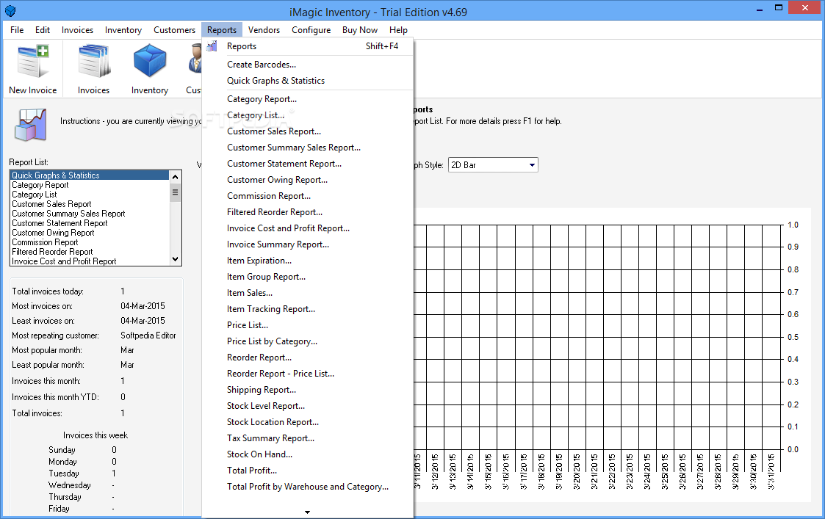
Task: Expand more menu items with bottom arrow
Action: point(307,512)
